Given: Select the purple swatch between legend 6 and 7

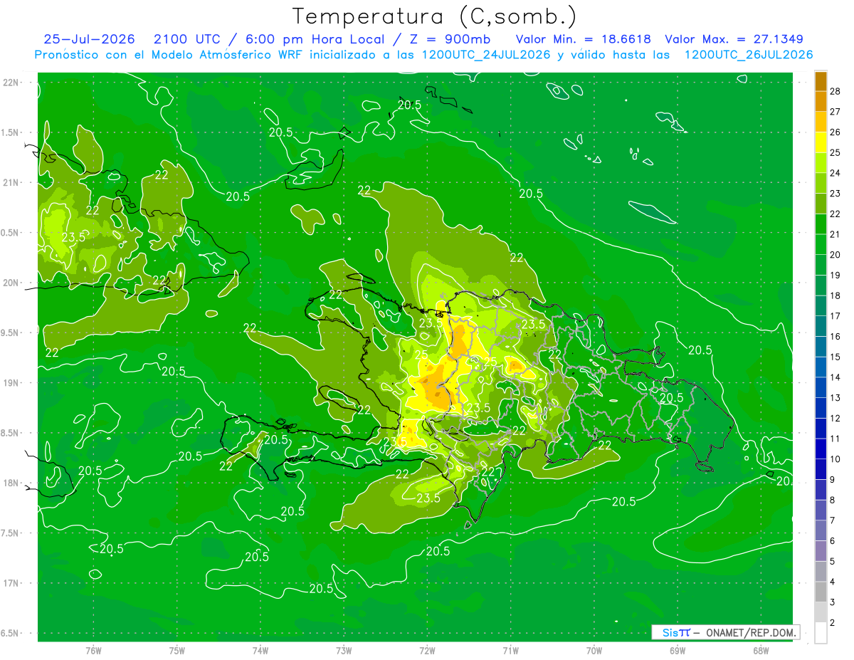Looking at the screenshot, I should coord(821,531).
